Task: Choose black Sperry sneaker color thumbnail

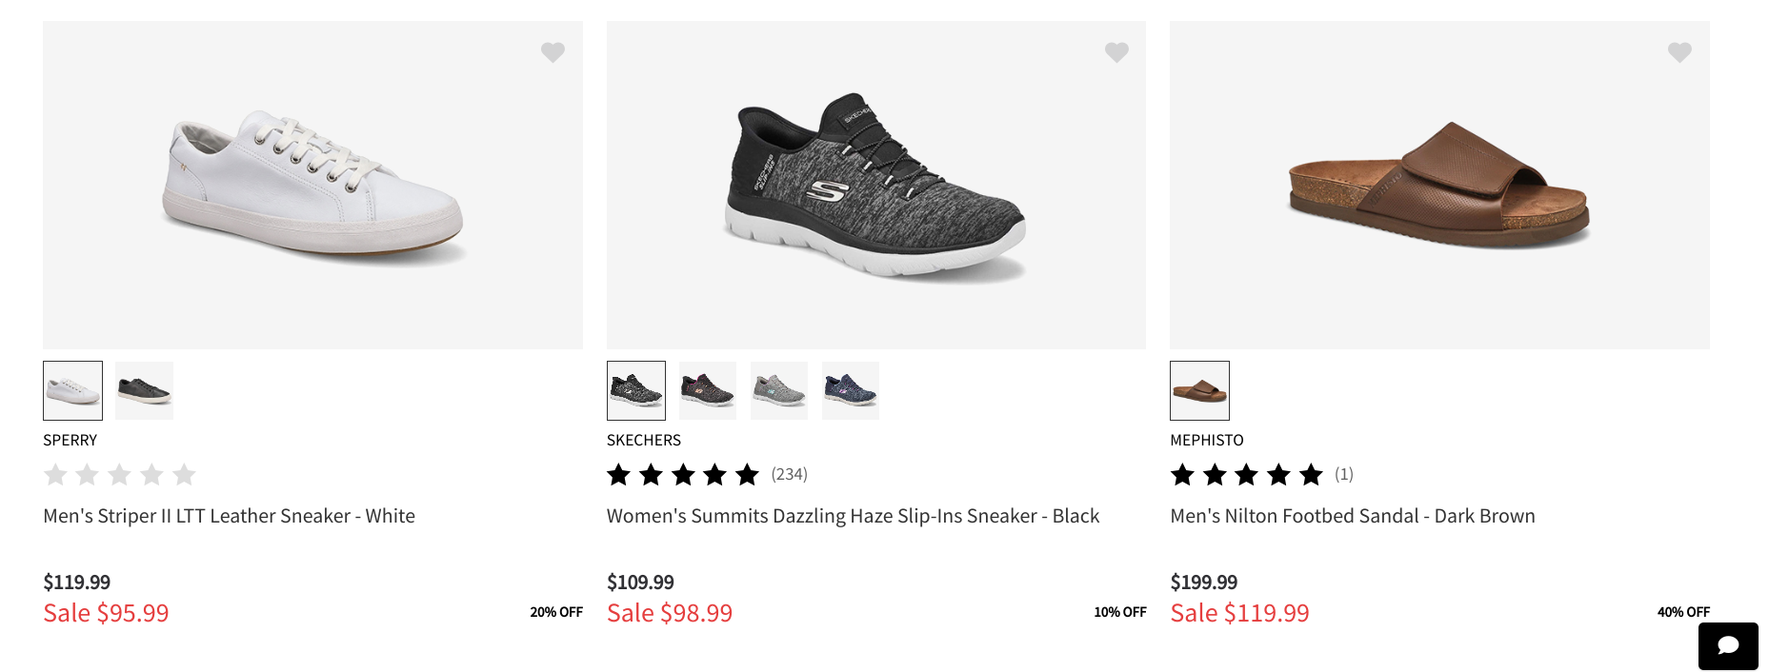Action: pos(144,390)
